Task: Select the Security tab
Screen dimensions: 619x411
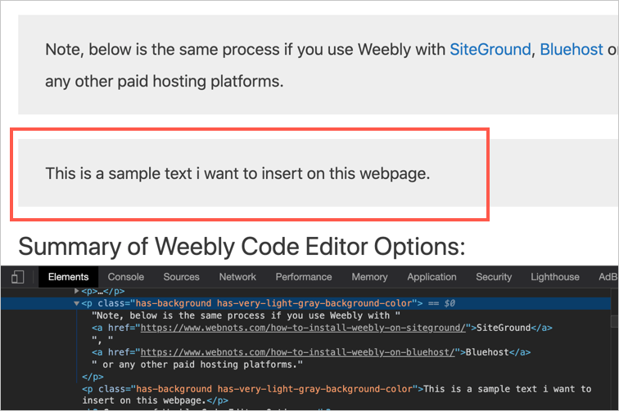Action: tap(494, 277)
